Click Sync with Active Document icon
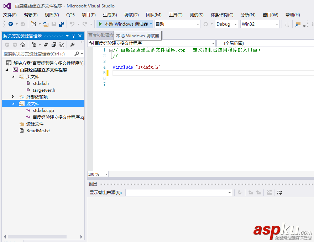The width and height of the screenshot is (314, 242). [x=46, y=45]
